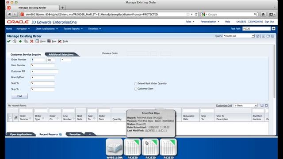Viewport: 283px width, 159px height.
Task: Tick the Customer Item checkbox
Action: coord(136,89)
